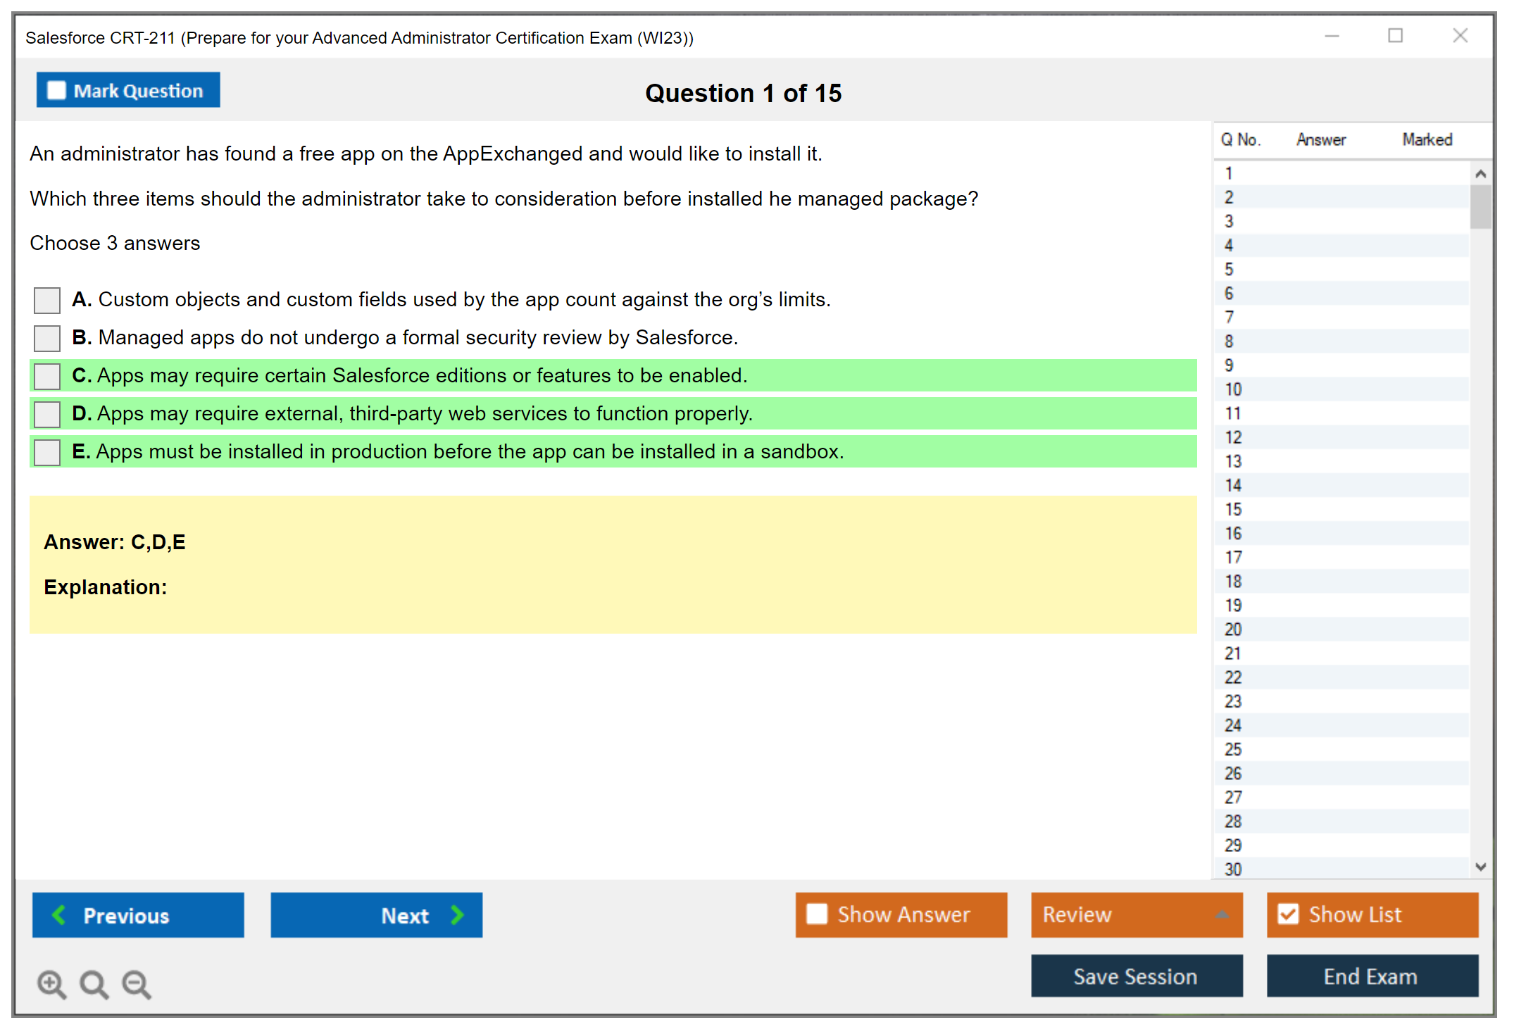This screenshot has height=1035, width=1514.
Task: Select question 10 in the list
Action: 1233,389
